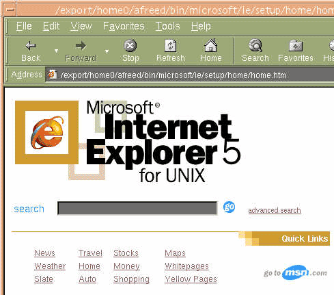The height and width of the screenshot is (295, 334).
Task: Open the Whitepages quick link
Action: (x=186, y=266)
